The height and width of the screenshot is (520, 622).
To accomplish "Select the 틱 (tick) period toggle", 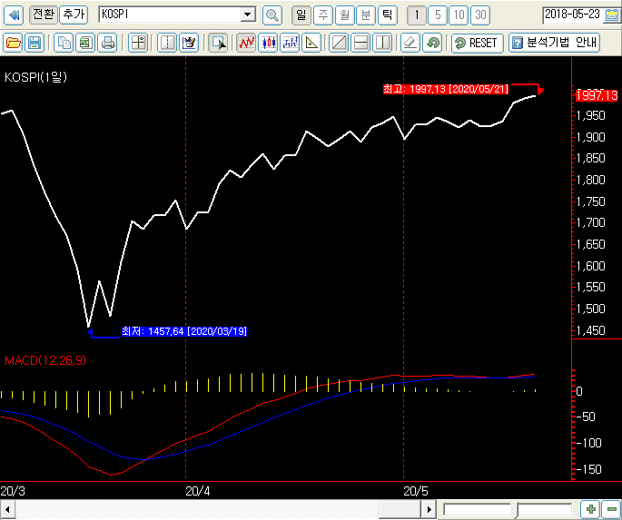I will [387, 15].
